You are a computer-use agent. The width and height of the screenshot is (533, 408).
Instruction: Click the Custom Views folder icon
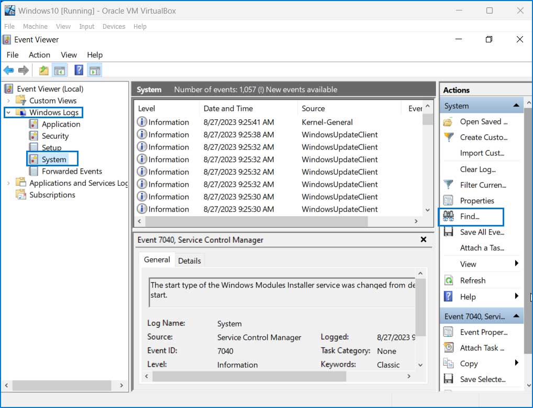[21, 100]
